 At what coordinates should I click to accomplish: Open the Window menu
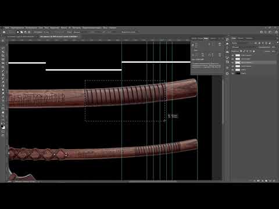tap(105, 28)
